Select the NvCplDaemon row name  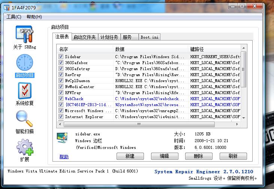point(78,81)
